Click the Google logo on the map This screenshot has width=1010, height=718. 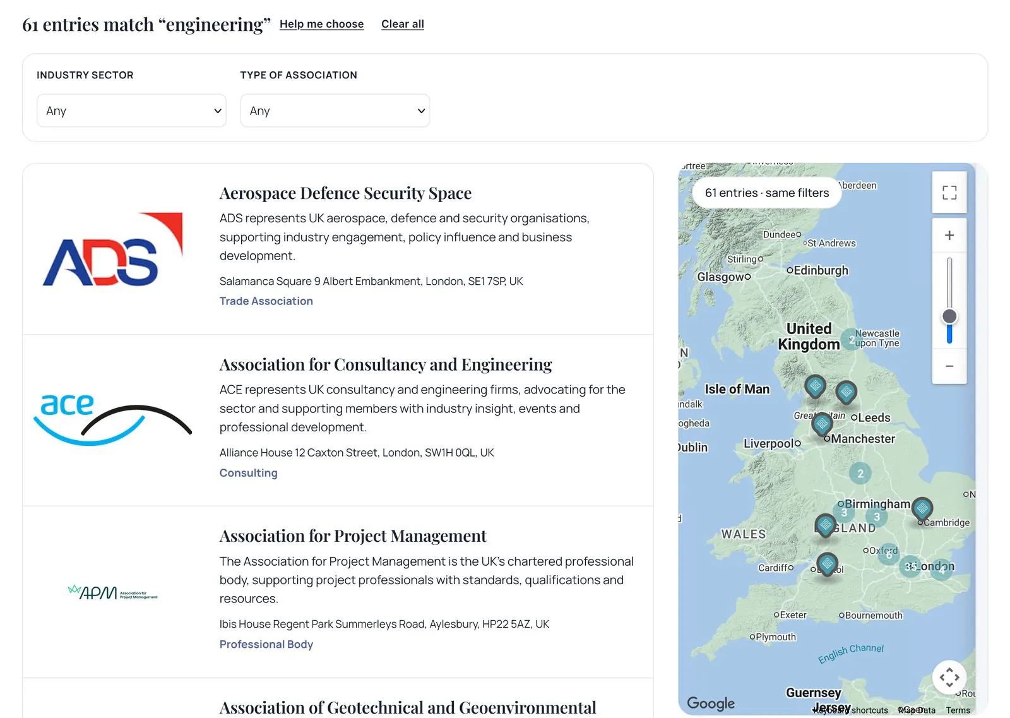click(x=711, y=703)
